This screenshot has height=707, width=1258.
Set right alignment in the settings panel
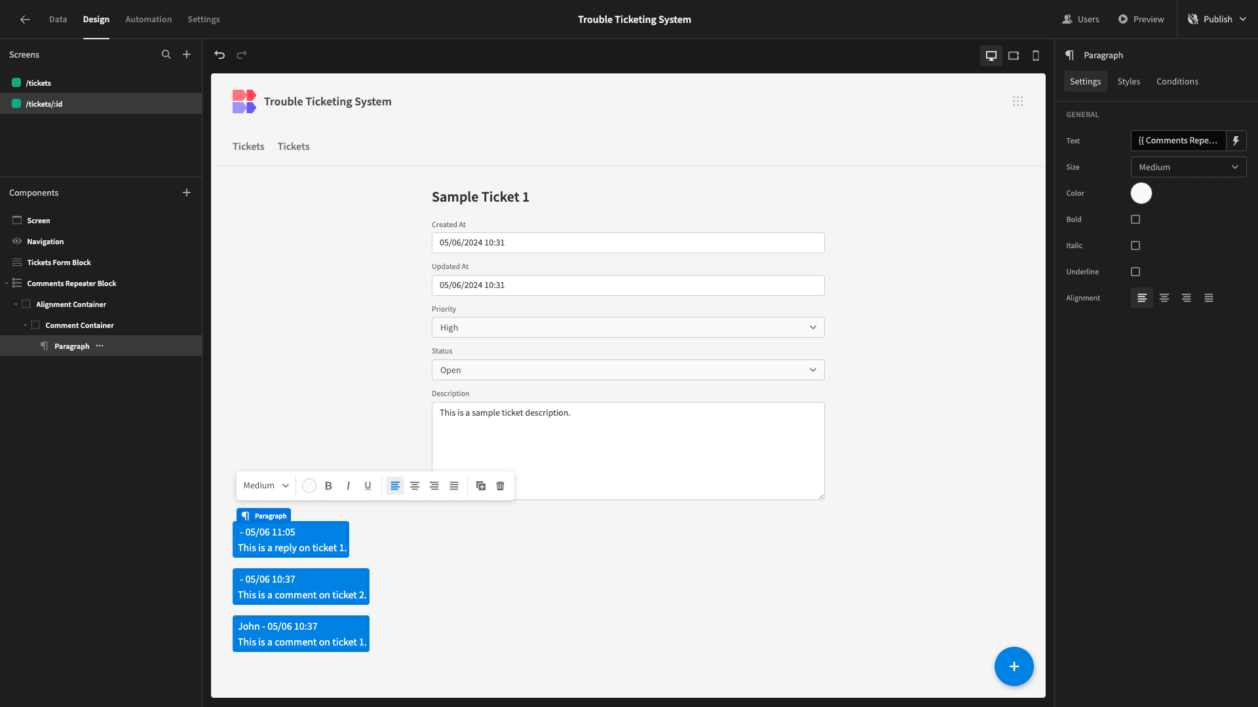point(1187,298)
